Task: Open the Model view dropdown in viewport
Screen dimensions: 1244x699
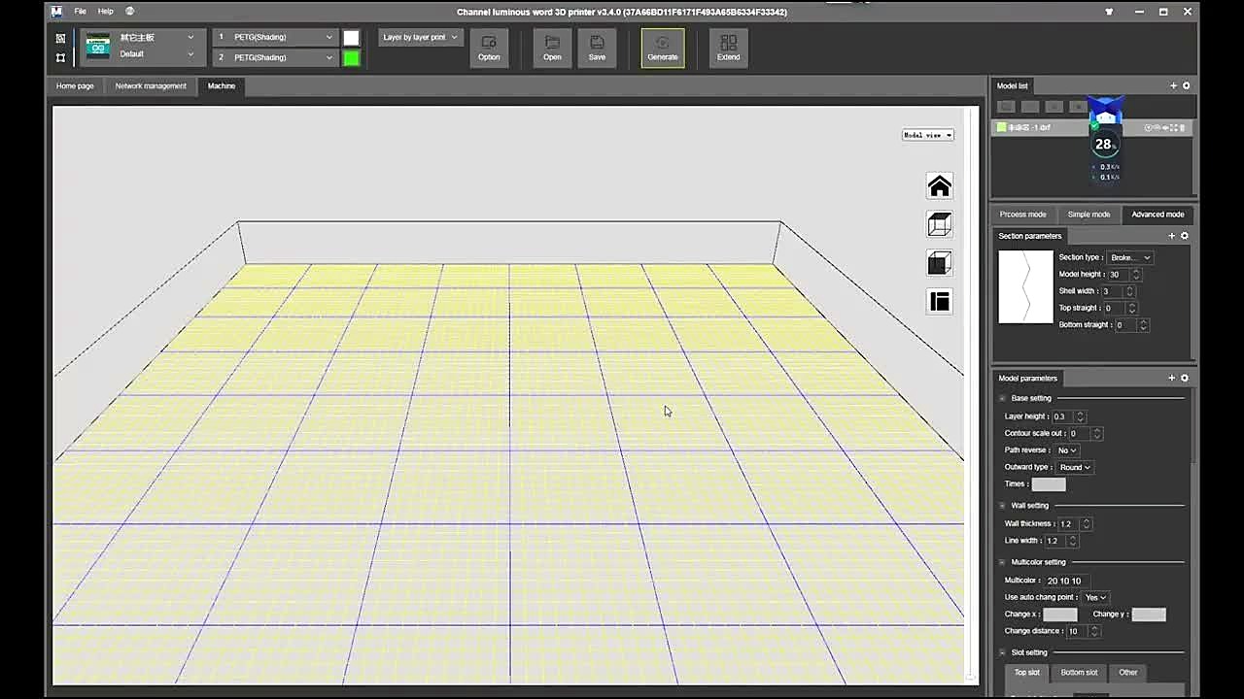Action: click(928, 135)
